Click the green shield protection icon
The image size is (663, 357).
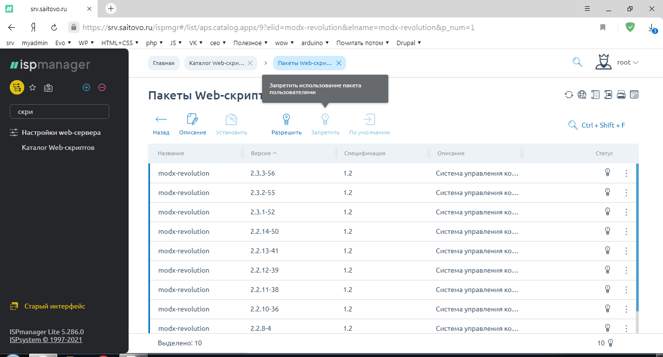pyautogui.click(x=630, y=27)
